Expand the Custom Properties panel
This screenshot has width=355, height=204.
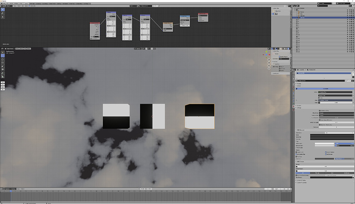(296, 183)
